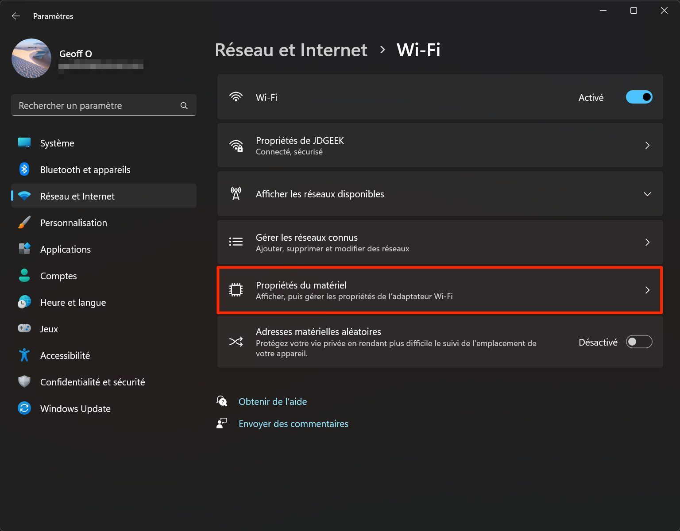Go to Personnalisation settings
Image resolution: width=680 pixels, height=531 pixels.
coord(104,223)
